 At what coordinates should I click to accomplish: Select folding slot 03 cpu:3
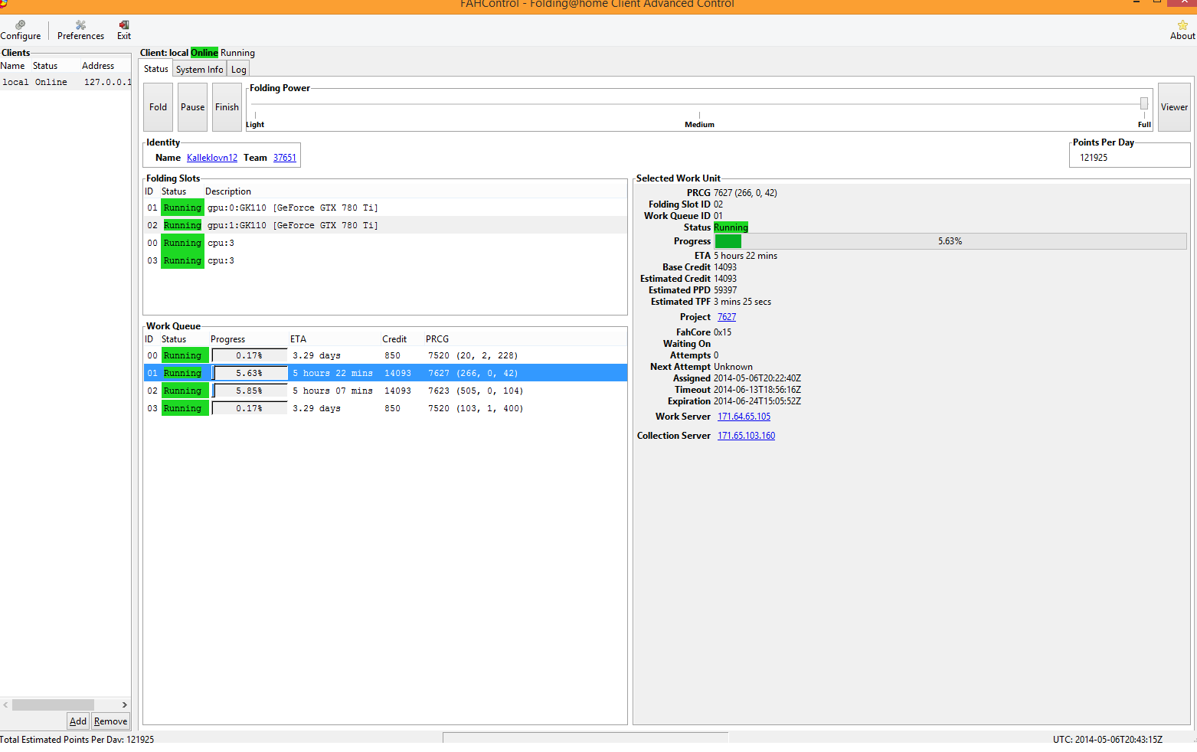(385, 260)
